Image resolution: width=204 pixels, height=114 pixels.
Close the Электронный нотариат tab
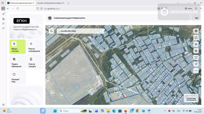pyautogui.click(x=63, y=3)
